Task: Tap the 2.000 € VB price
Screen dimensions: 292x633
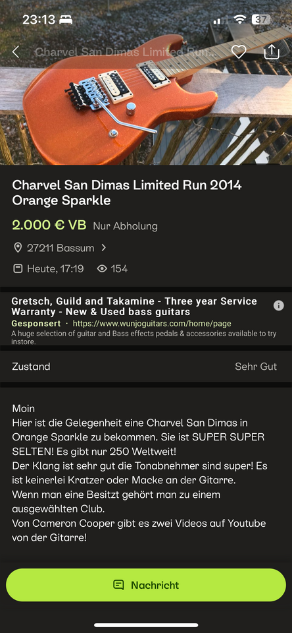Action: 49,226
